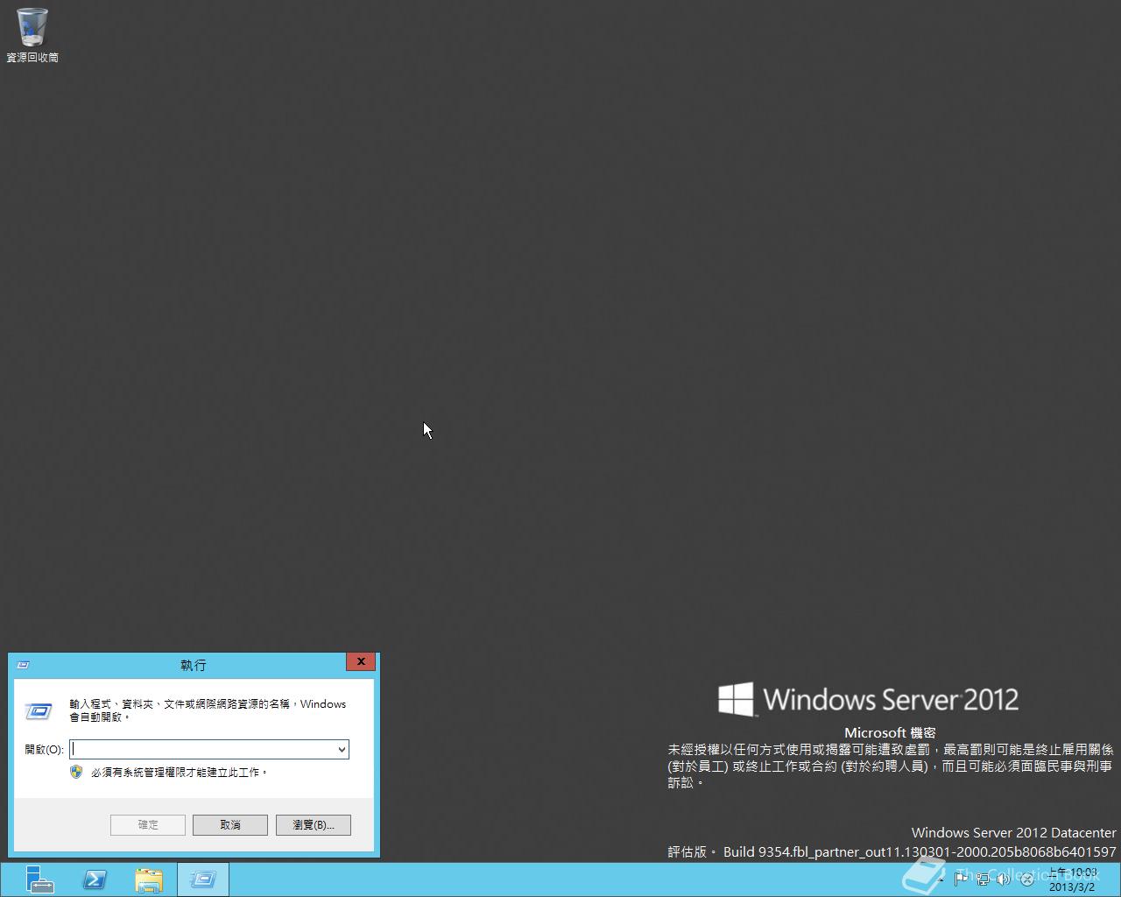Click the 確定 button in Run dialog

pyautogui.click(x=148, y=825)
